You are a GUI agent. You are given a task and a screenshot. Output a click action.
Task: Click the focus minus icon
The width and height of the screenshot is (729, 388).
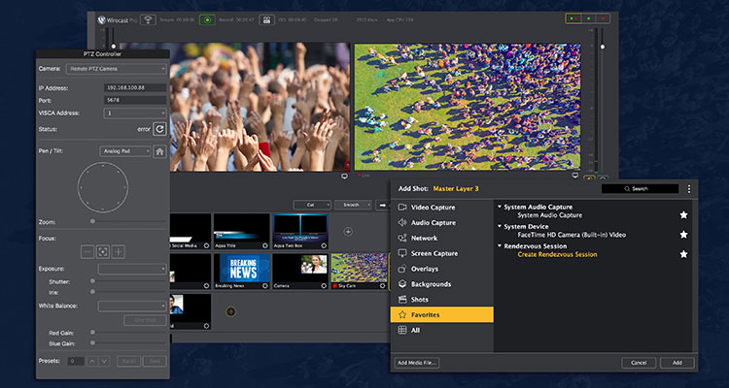pos(87,251)
